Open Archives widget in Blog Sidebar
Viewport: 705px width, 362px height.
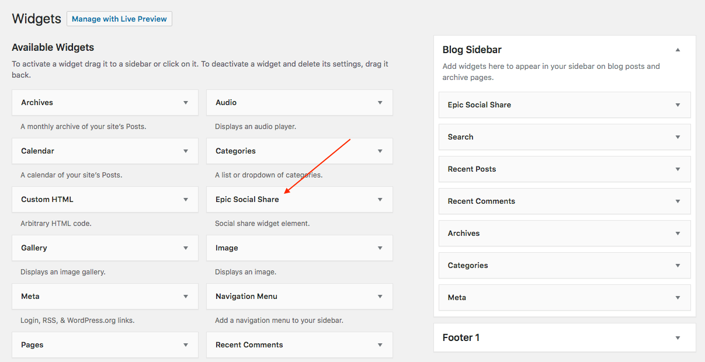[678, 234]
